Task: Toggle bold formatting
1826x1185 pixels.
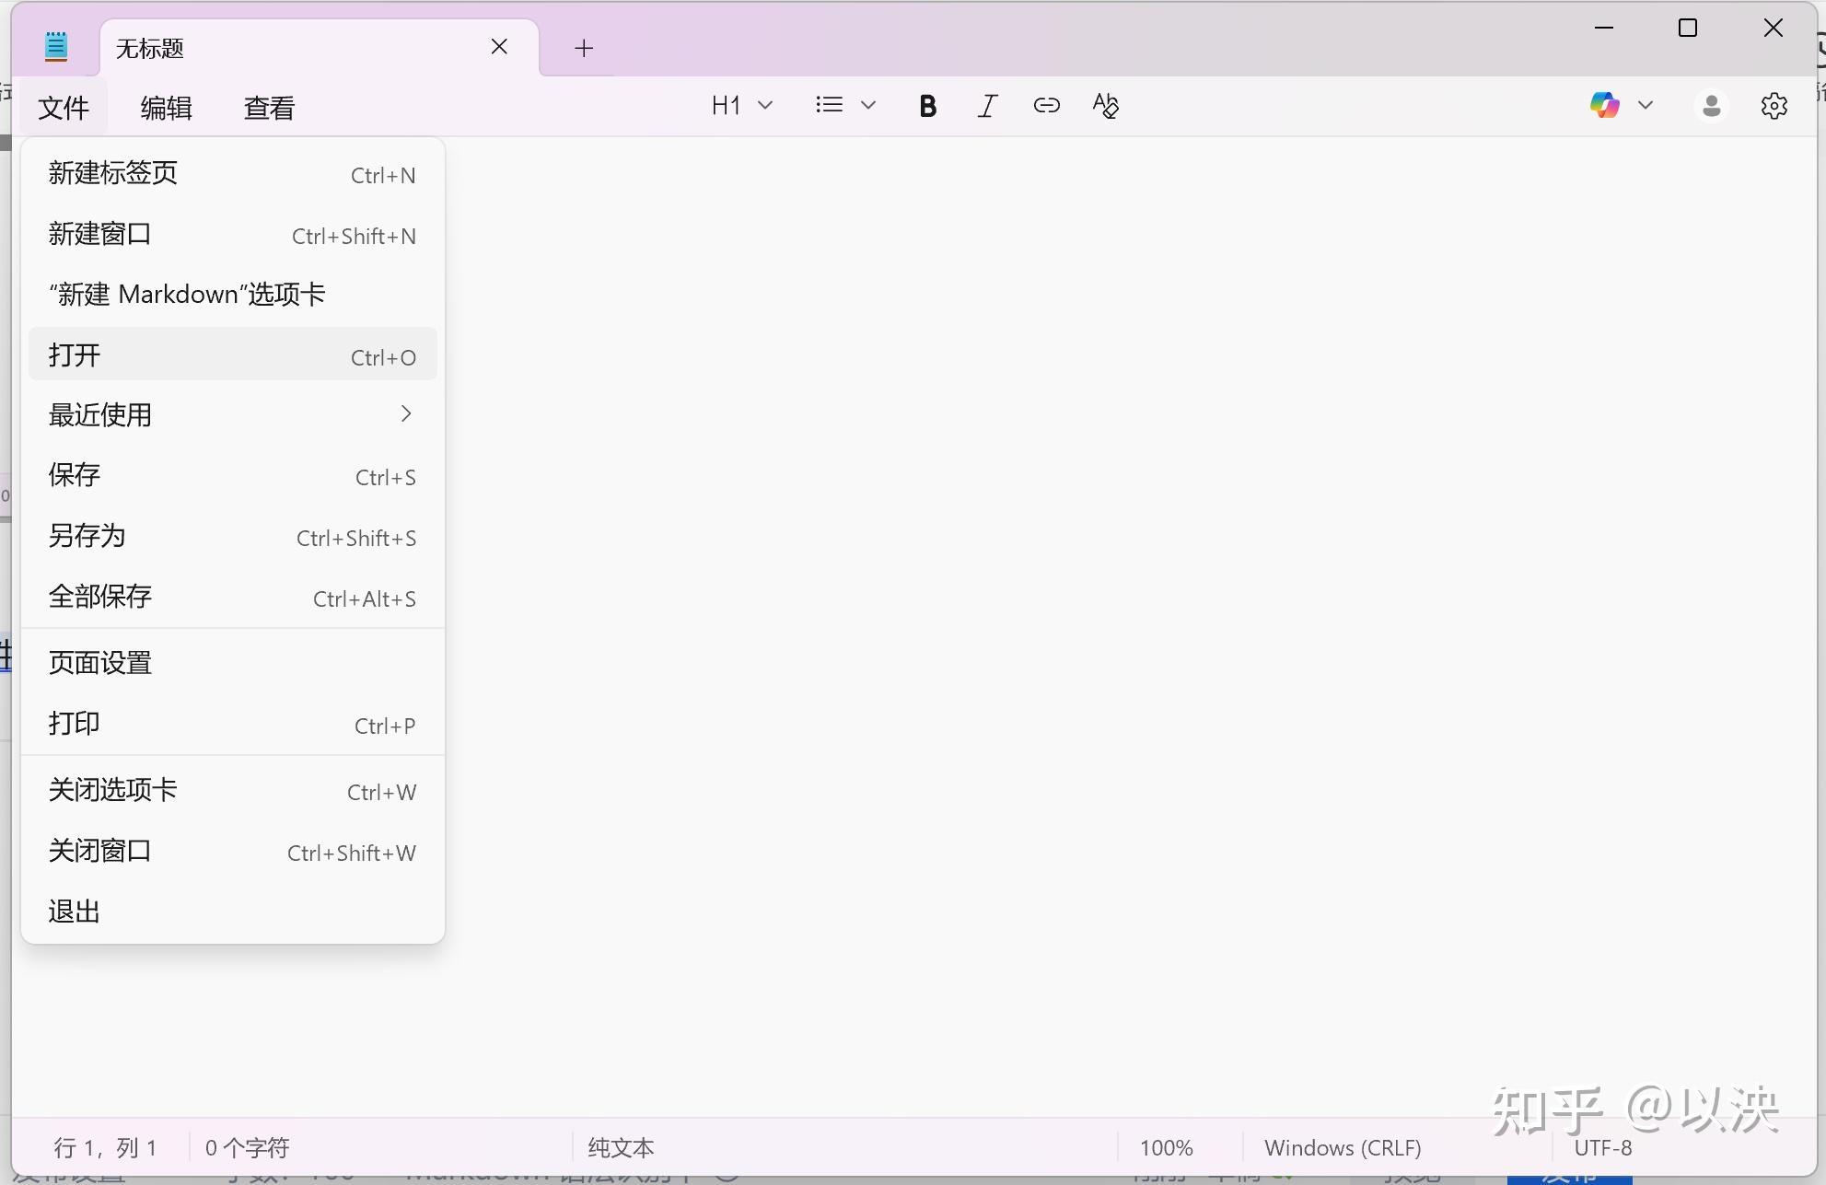Action: tap(928, 105)
